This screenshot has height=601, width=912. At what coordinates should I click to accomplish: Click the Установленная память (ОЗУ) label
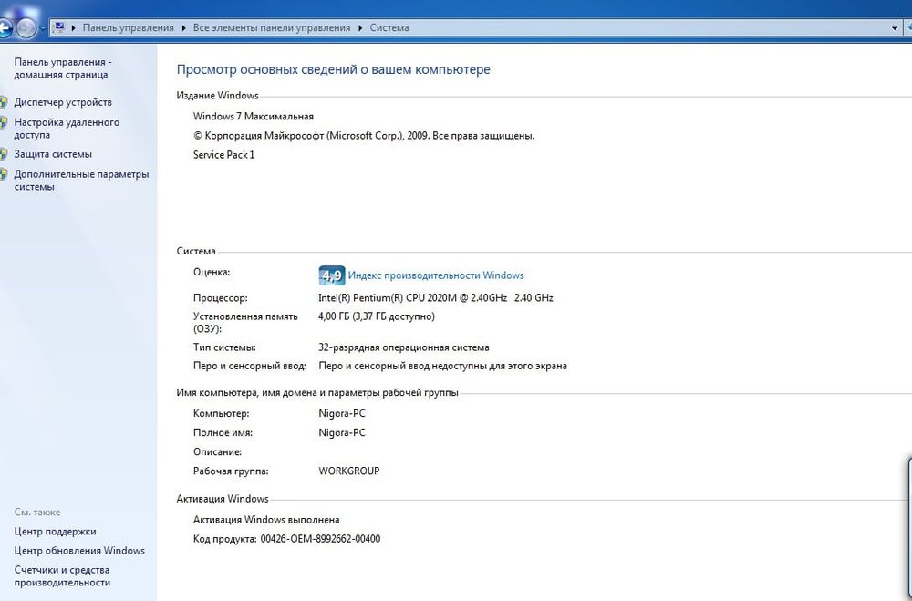click(x=245, y=322)
